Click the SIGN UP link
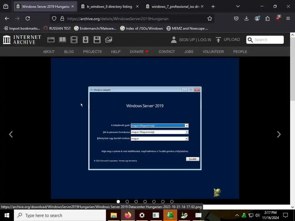The width and height of the screenshot is (295, 221). point(187,40)
